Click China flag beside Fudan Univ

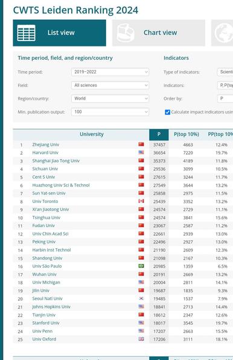141,225
